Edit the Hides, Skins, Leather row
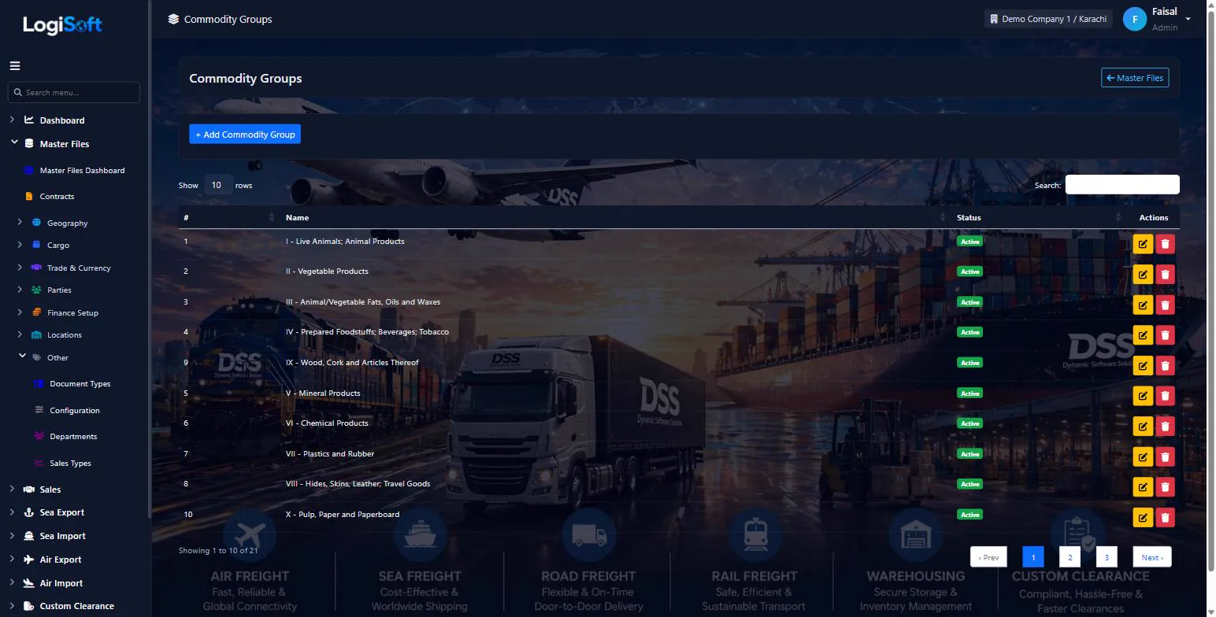The image size is (1216, 617). pos(1143,486)
